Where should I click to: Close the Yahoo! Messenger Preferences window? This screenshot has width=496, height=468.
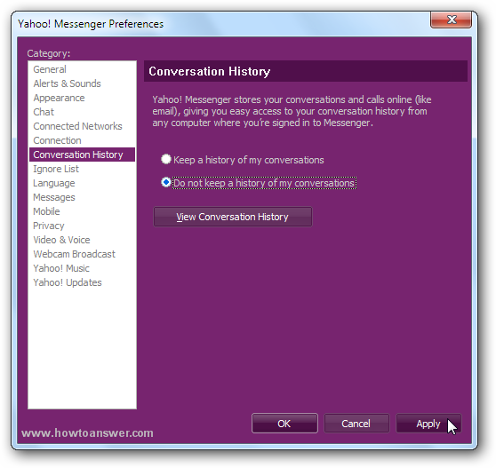[x=451, y=20]
